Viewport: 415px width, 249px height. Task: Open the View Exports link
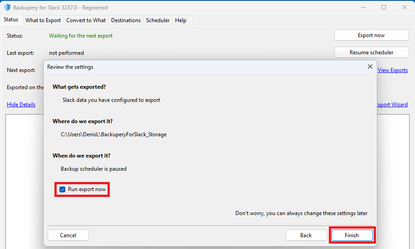(x=392, y=70)
